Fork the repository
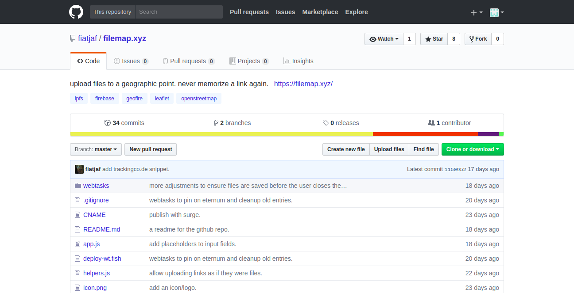This screenshot has width=574, height=293. click(x=478, y=39)
